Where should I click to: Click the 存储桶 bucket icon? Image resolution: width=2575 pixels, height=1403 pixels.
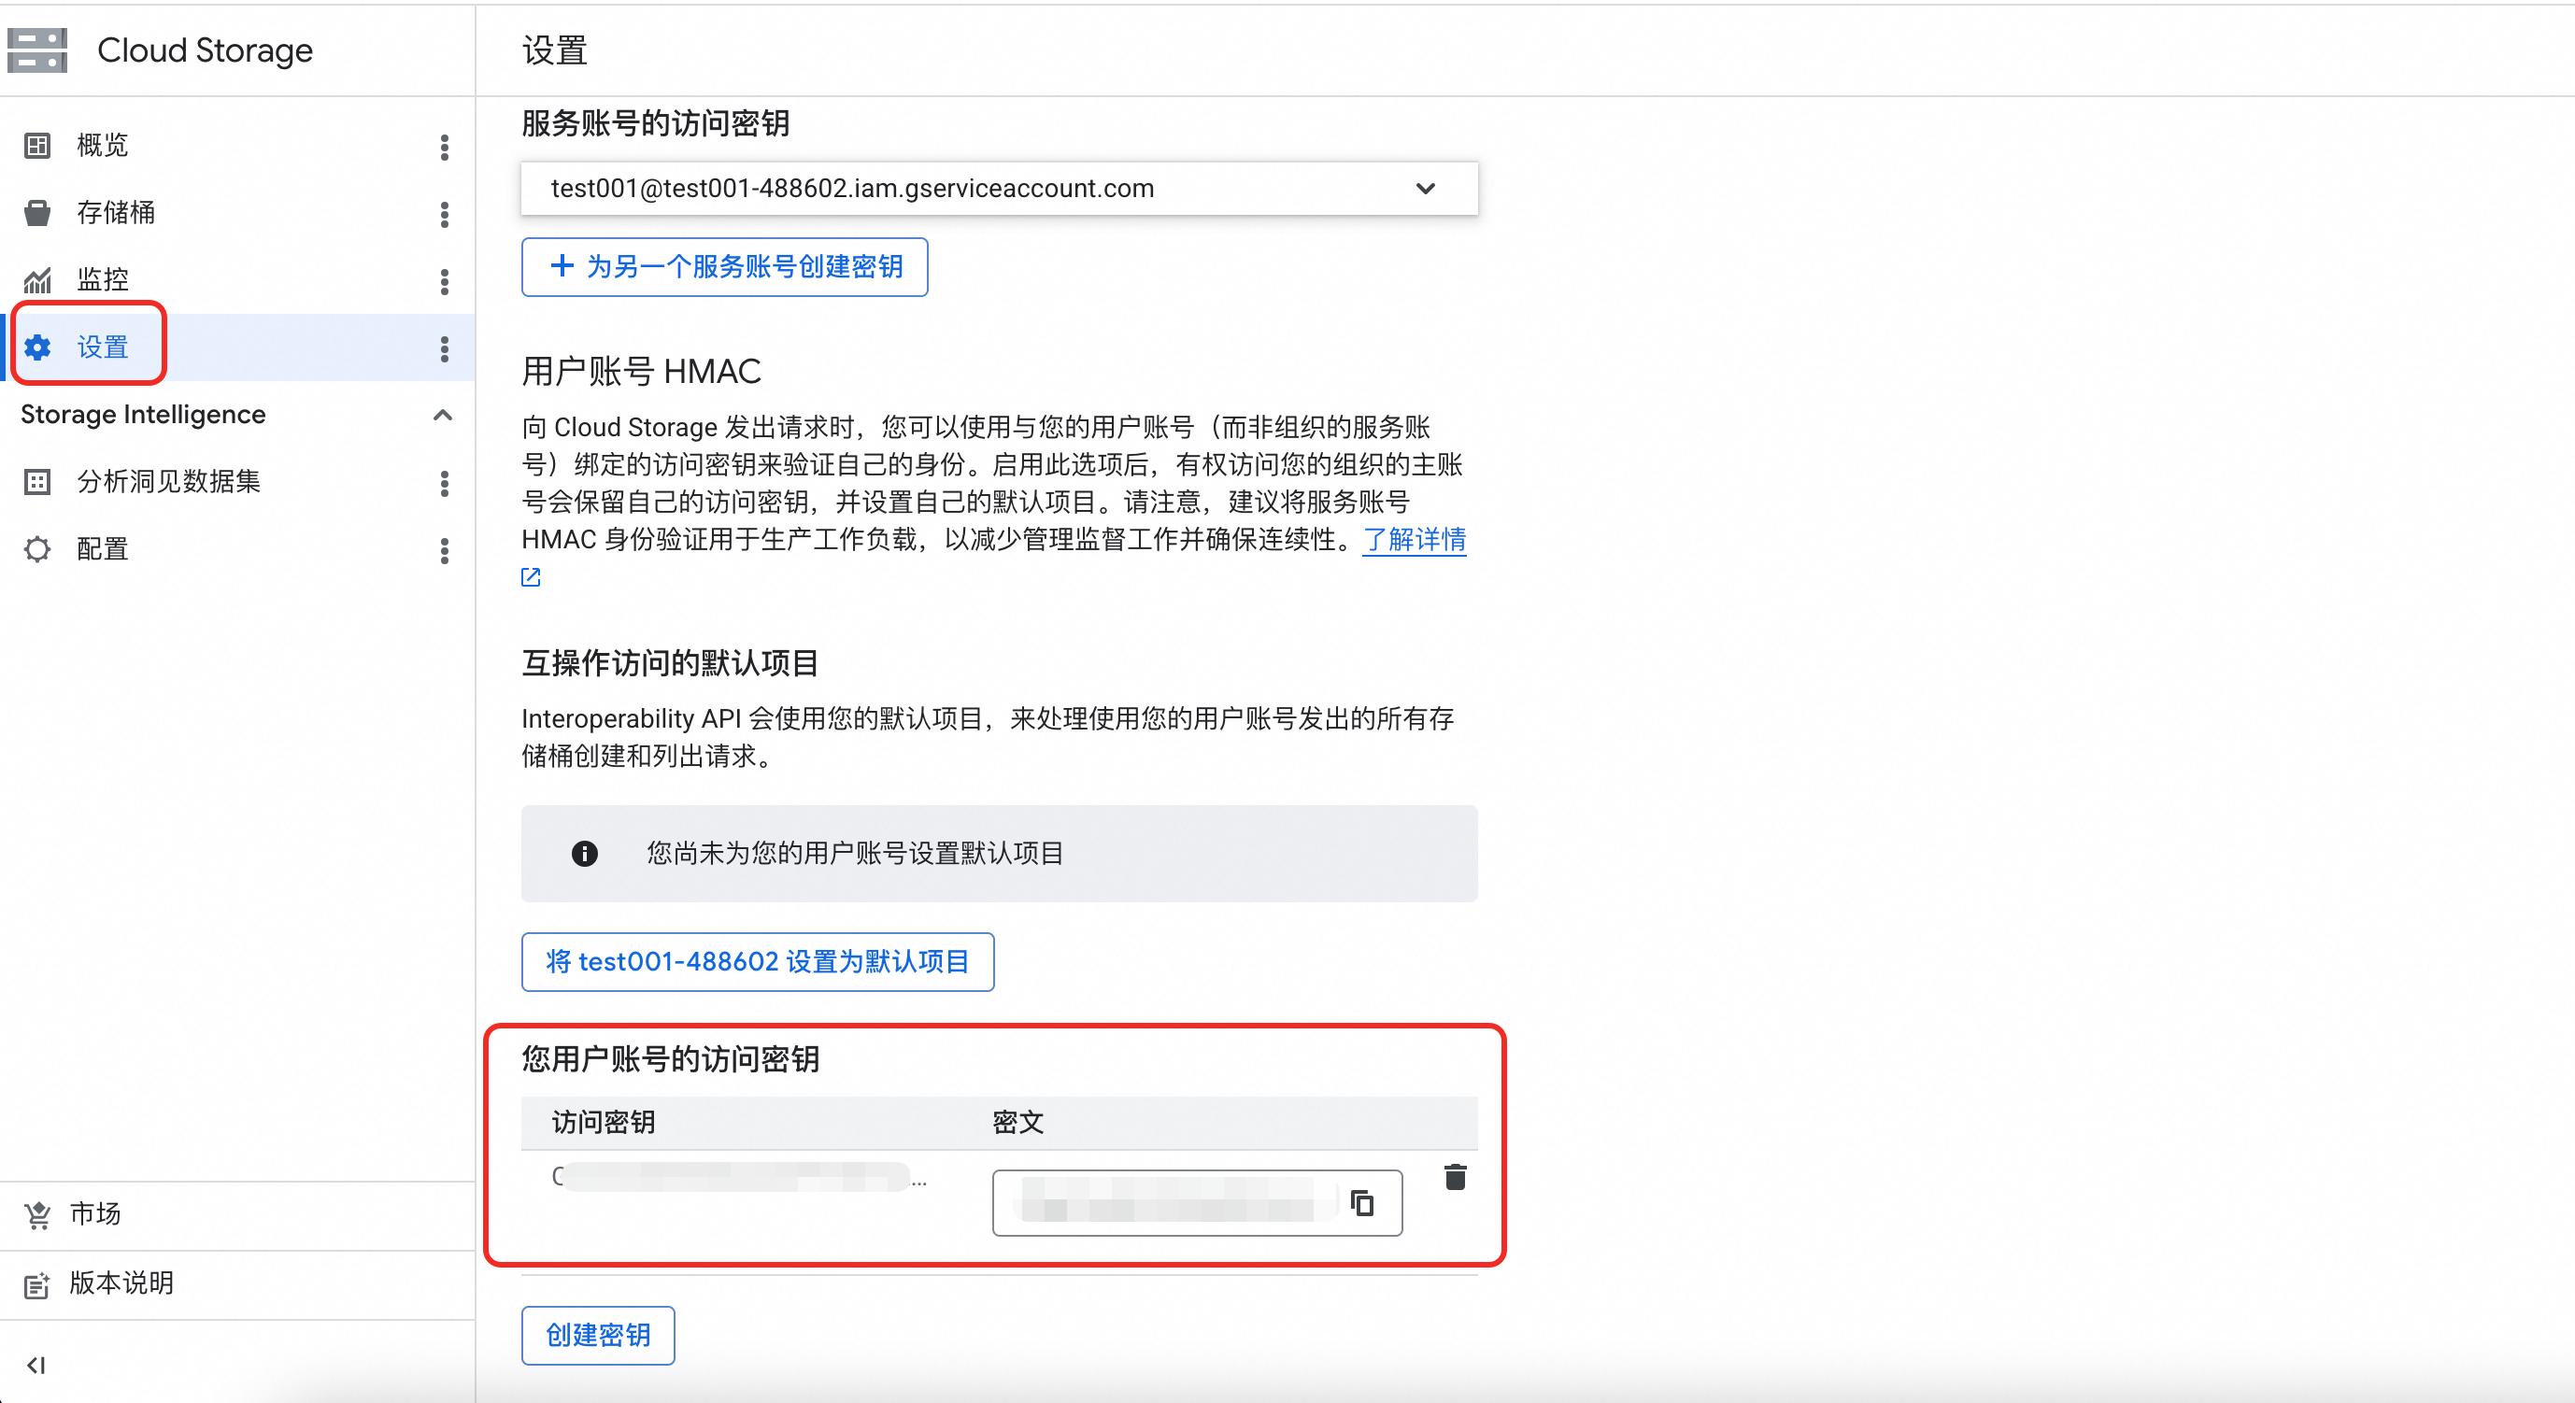[37, 213]
